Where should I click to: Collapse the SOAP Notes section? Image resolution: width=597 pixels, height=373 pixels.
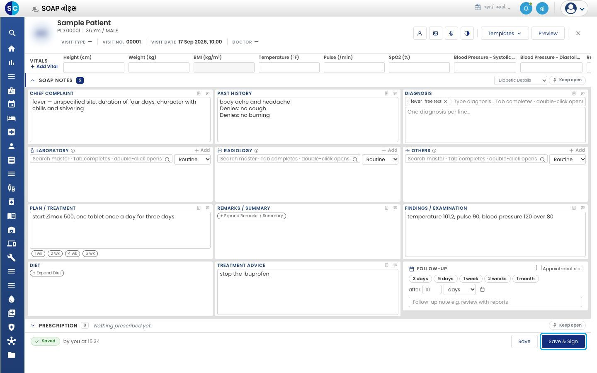pyautogui.click(x=33, y=80)
